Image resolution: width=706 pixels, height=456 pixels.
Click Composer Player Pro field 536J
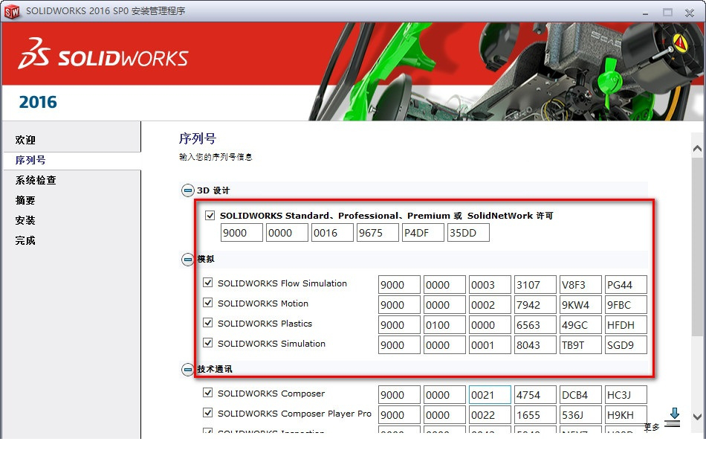580,414
